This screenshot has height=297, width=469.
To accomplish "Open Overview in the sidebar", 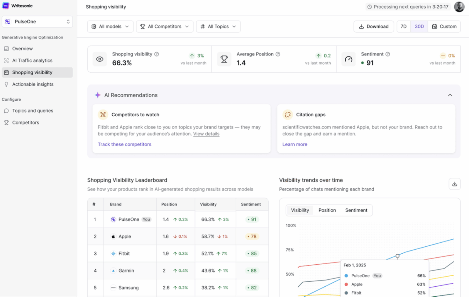I will pos(22,49).
